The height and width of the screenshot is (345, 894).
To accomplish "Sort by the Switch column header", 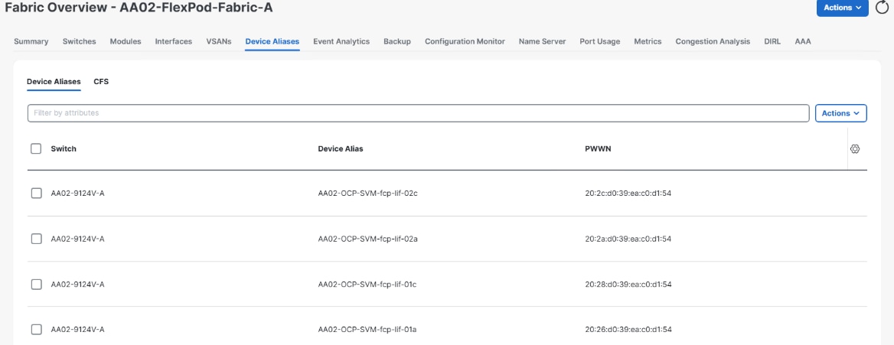I will click(64, 149).
